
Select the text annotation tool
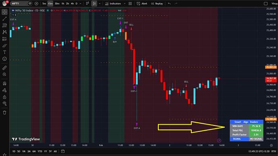tap(4, 52)
